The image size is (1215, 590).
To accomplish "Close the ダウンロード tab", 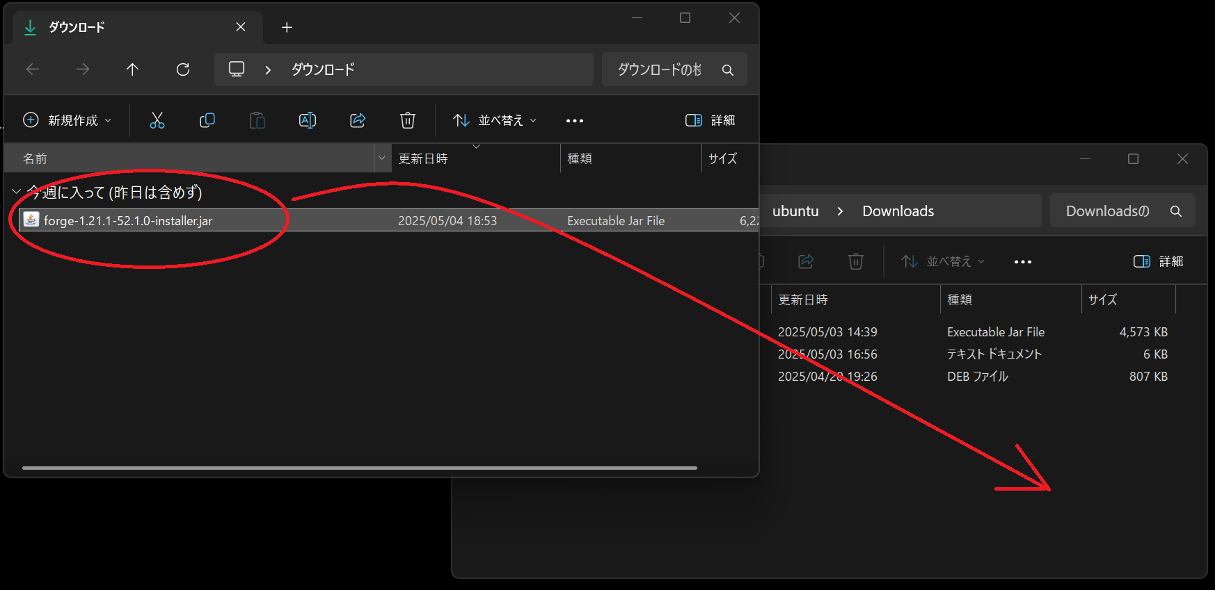I will coord(241,26).
